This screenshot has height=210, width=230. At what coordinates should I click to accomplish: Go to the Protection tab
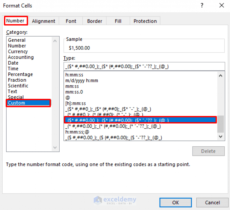coord(145,21)
